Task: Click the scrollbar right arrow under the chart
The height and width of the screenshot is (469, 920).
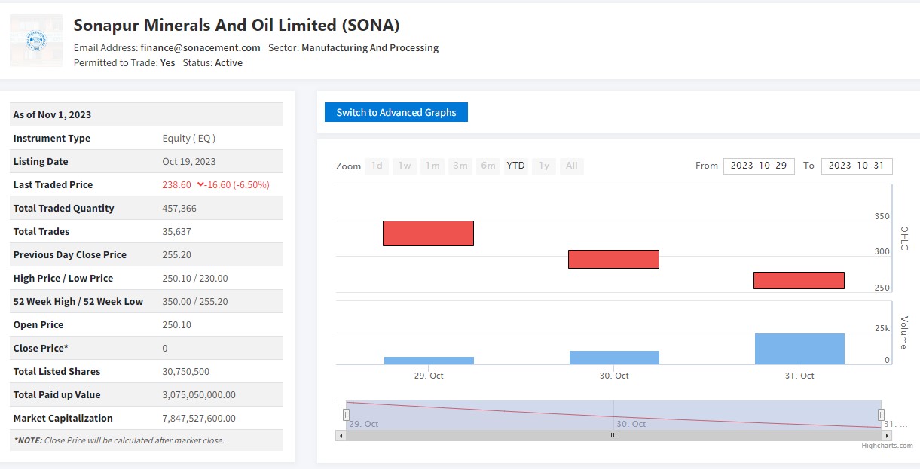Action: pyautogui.click(x=887, y=435)
